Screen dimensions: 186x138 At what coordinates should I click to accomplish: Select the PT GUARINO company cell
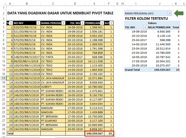(53, 121)
